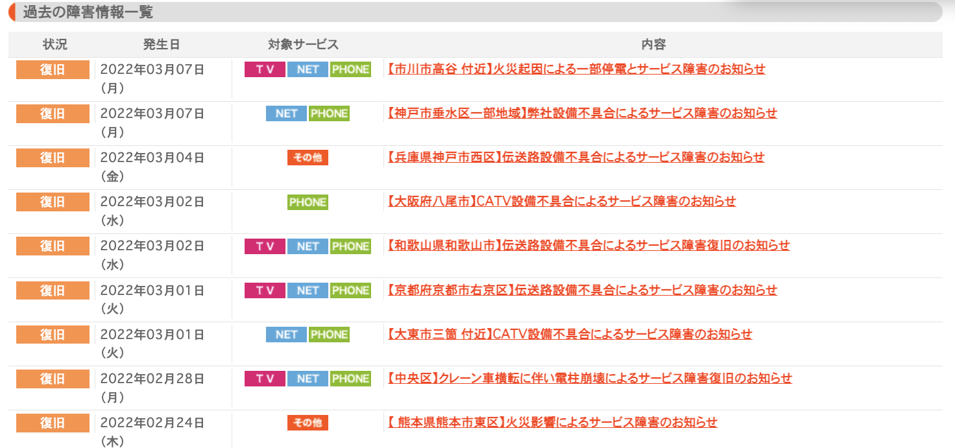Open the 大東市三箇 CATV failure notice
Viewport: 955px width, 448px height.
(569, 334)
